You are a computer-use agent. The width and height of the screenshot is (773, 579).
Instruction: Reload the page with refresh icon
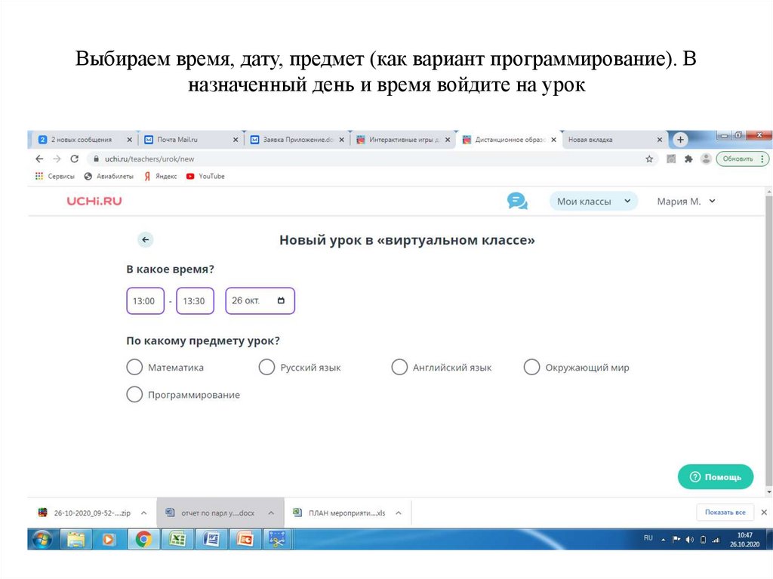coord(75,159)
